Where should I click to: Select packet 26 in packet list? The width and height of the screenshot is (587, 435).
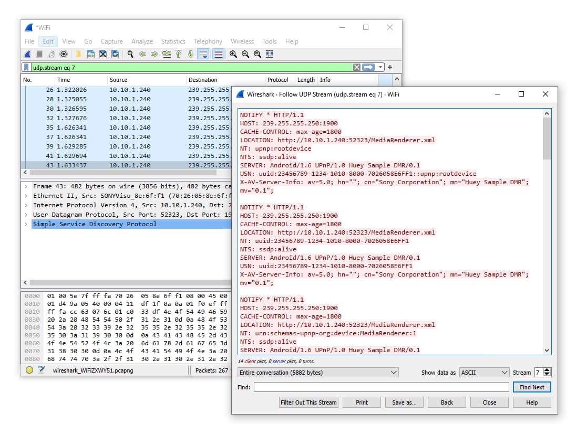click(127, 90)
